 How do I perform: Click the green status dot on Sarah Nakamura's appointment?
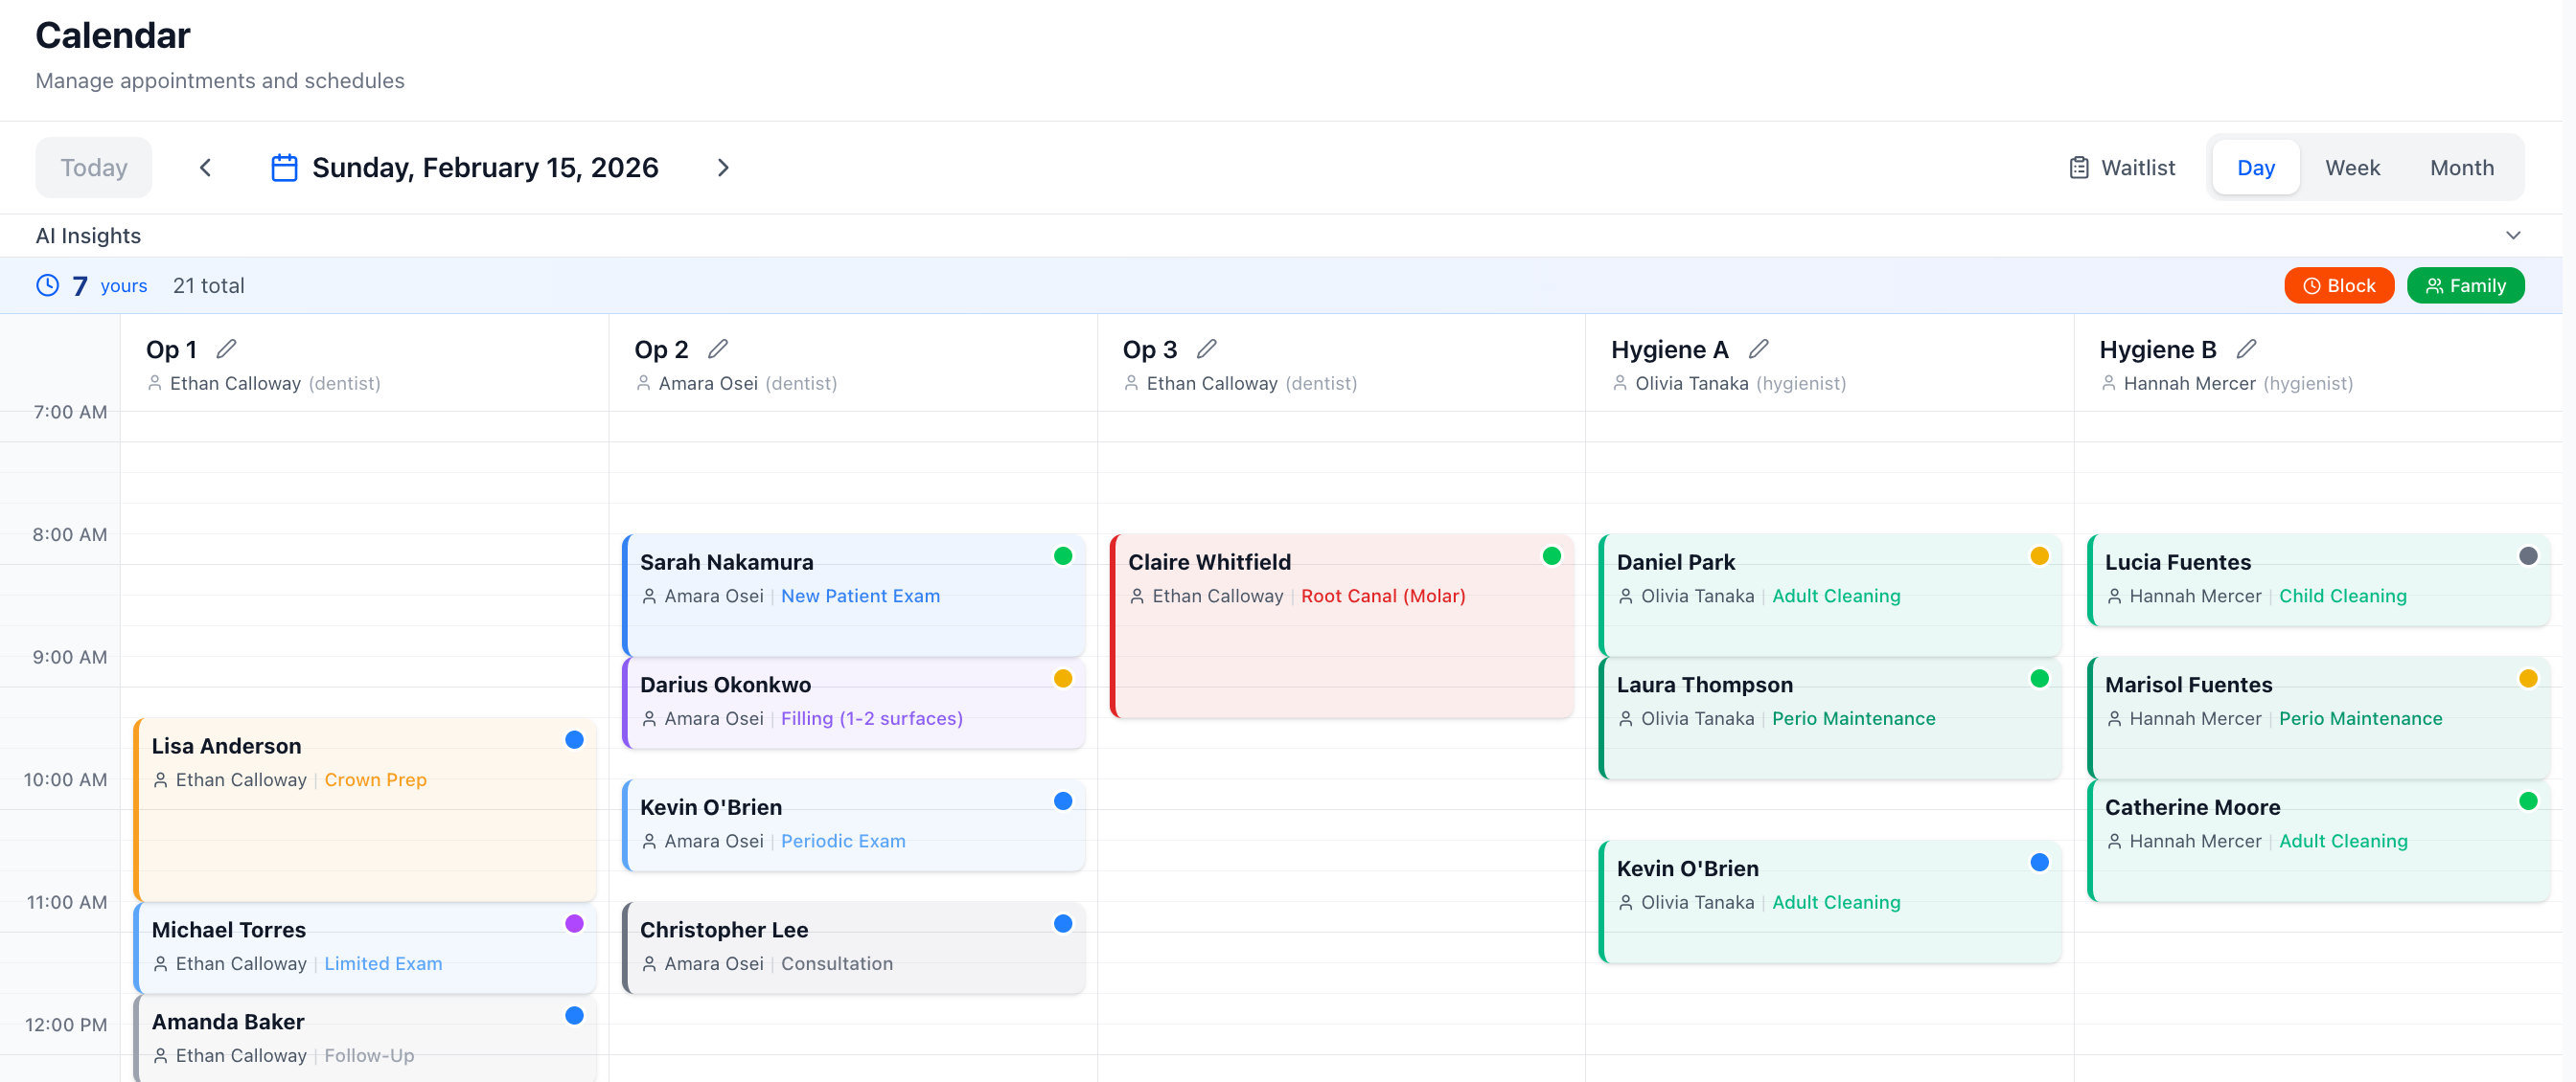1063,556
